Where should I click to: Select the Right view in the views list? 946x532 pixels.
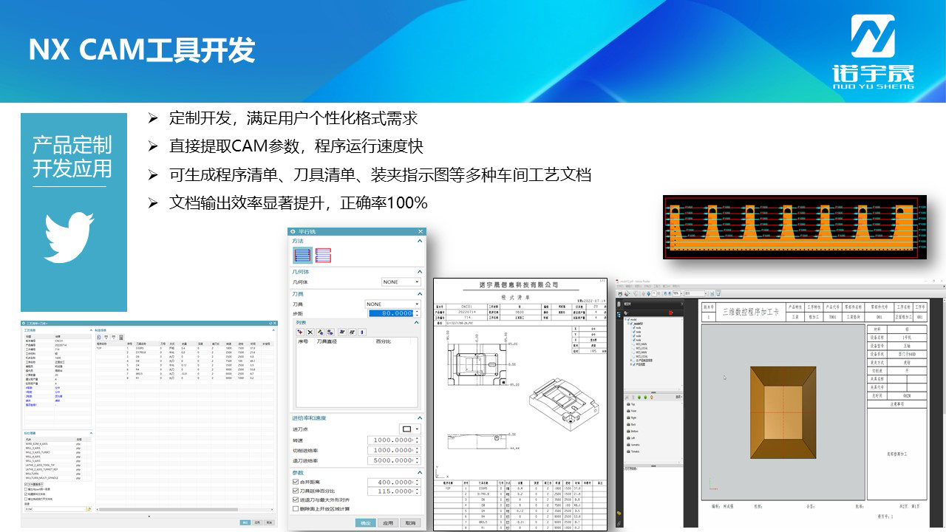tap(632, 418)
